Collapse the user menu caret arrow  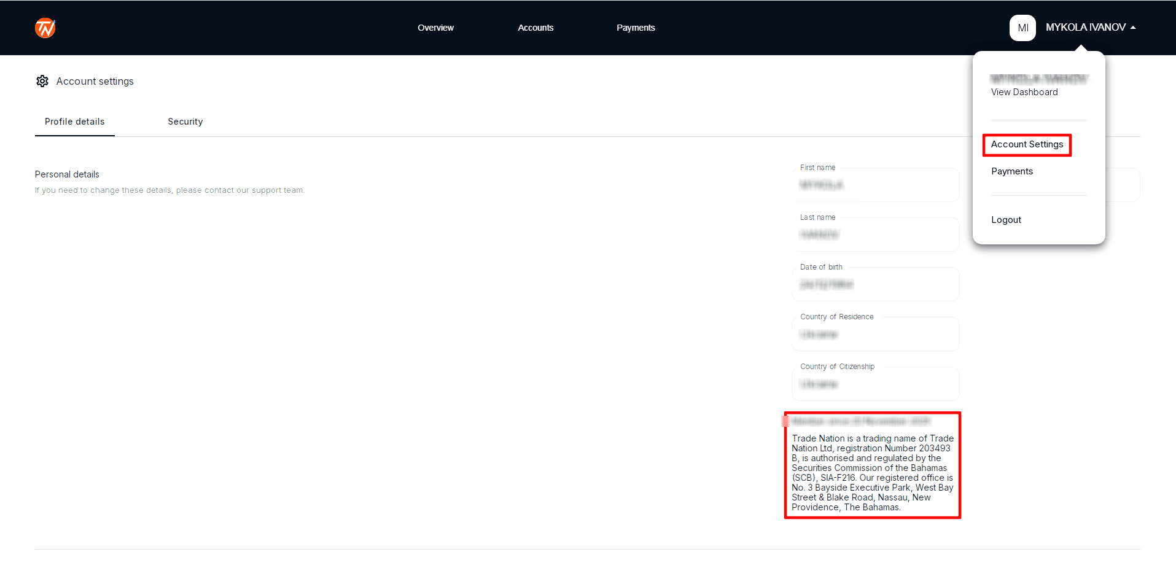tap(1133, 28)
